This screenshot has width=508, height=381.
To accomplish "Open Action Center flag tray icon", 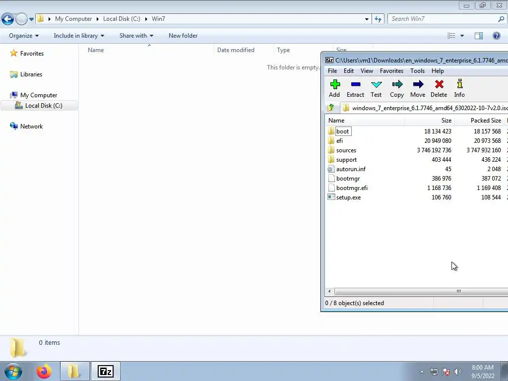I will point(446,372).
